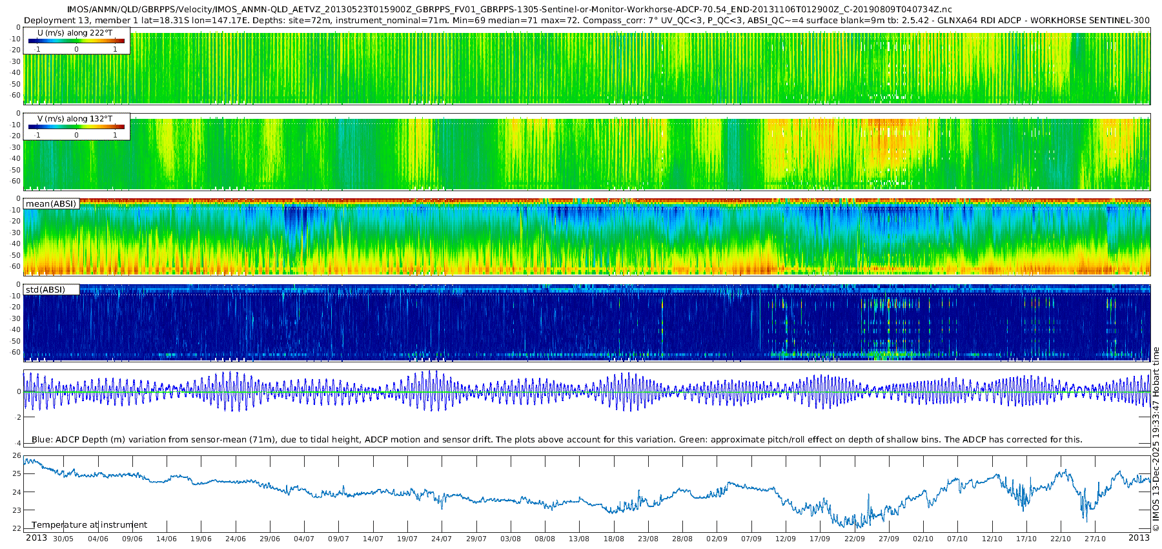Click the 27/10 date tick
Image resolution: width=1162 pixels, height=549 pixels.
pyautogui.click(x=1095, y=539)
